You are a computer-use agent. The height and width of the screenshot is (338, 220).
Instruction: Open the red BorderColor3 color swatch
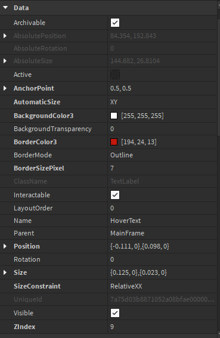point(114,142)
